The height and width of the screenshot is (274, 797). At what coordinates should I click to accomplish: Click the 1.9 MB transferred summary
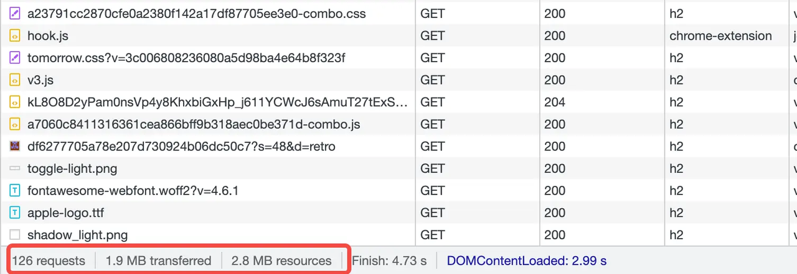[158, 260]
